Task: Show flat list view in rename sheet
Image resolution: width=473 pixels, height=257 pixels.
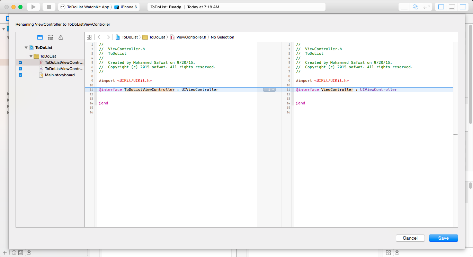Action: (x=51, y=37)
